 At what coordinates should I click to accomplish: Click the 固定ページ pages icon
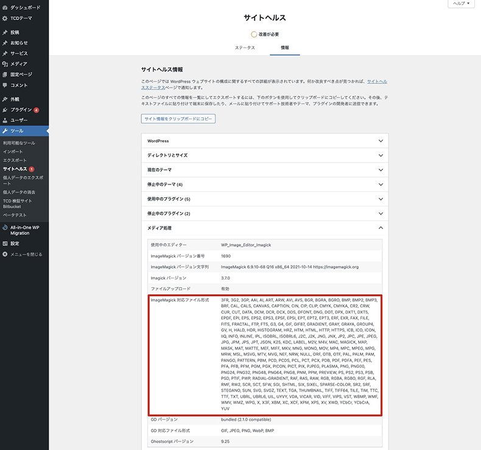(5, 74)
